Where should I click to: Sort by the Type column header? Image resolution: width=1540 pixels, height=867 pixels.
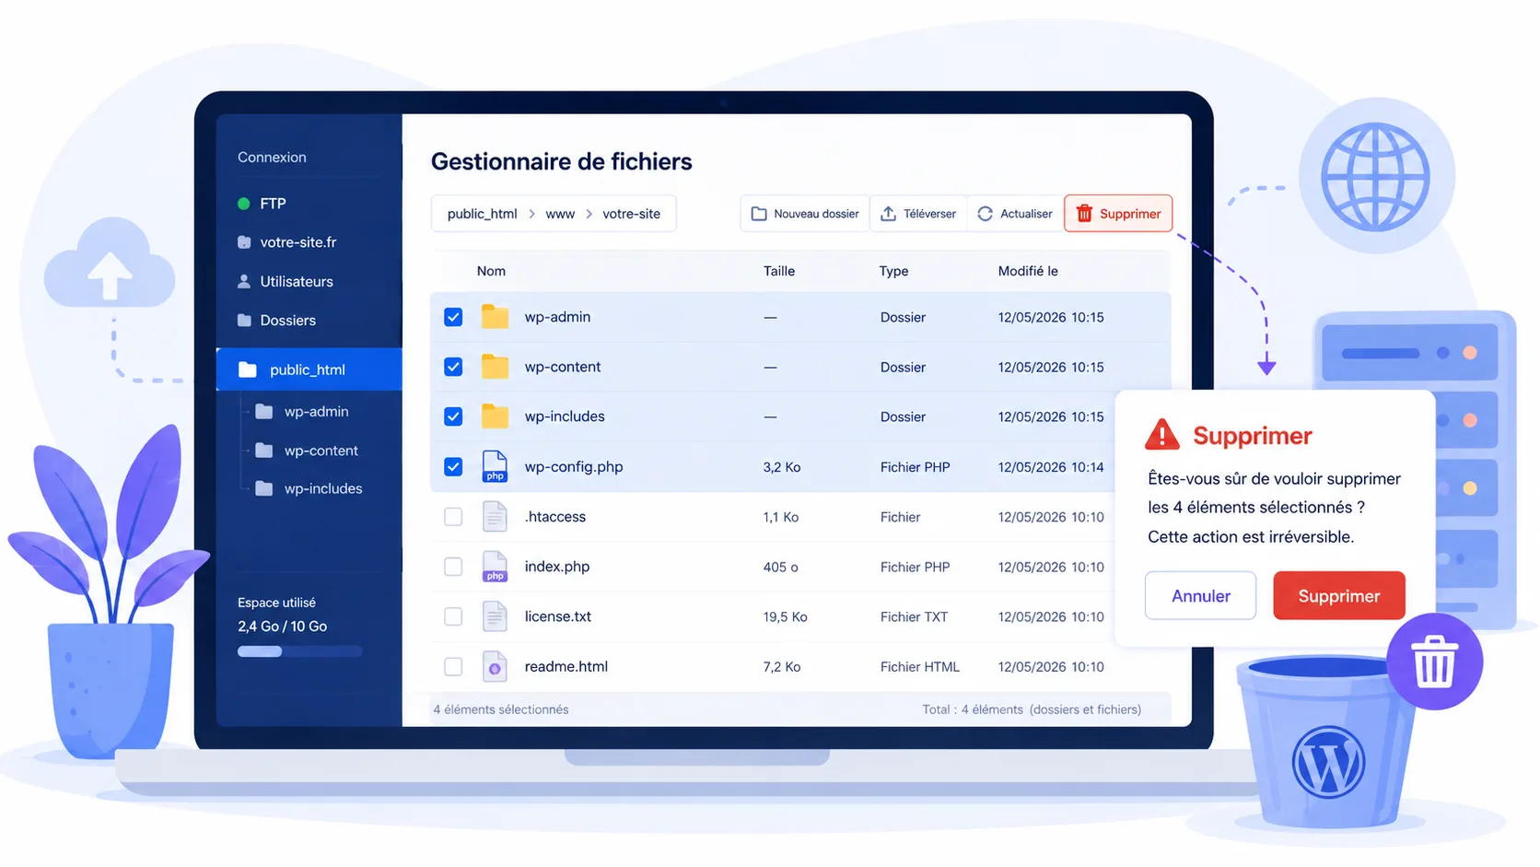(x=893, y=271)
